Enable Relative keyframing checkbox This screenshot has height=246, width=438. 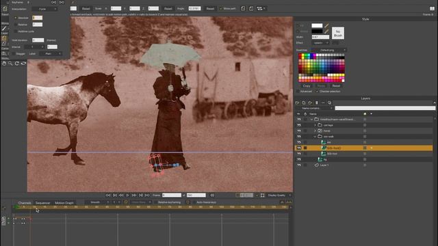click(x=155, y=202)
